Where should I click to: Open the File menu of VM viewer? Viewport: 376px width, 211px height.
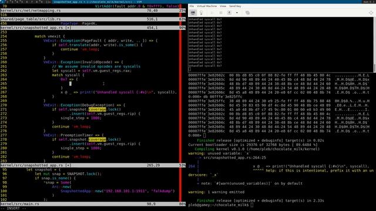[x=192, y=6]
